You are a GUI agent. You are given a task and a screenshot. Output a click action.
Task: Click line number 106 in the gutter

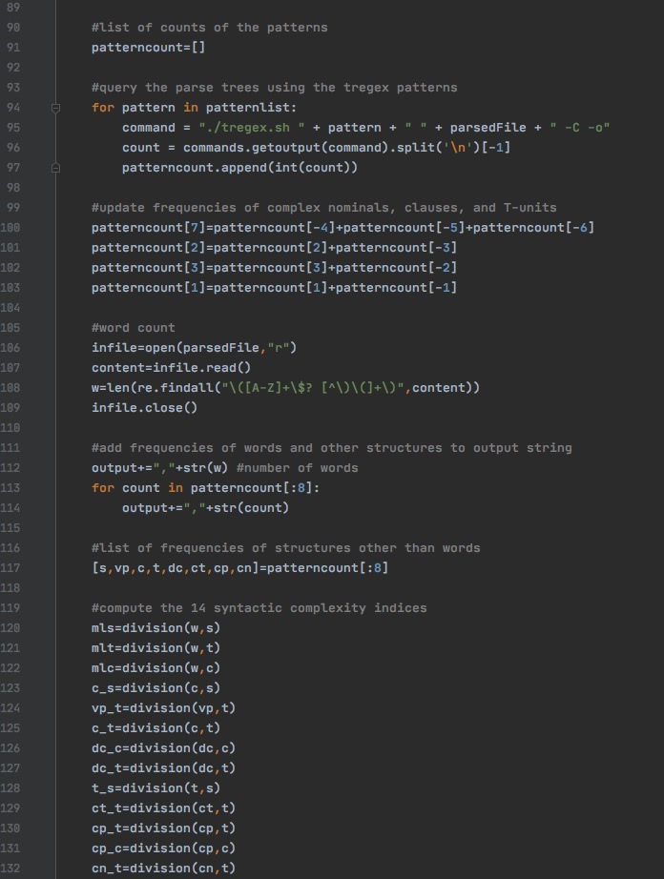pos(10,348)
